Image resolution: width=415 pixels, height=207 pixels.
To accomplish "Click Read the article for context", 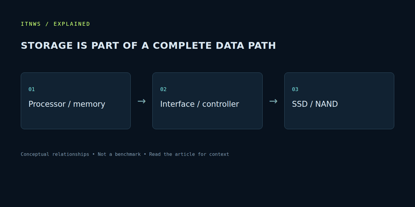I will click(x=189, y=154).
